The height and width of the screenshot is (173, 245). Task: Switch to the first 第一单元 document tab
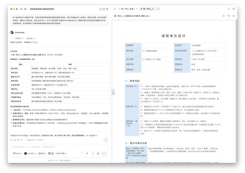(x=126, y=9)
